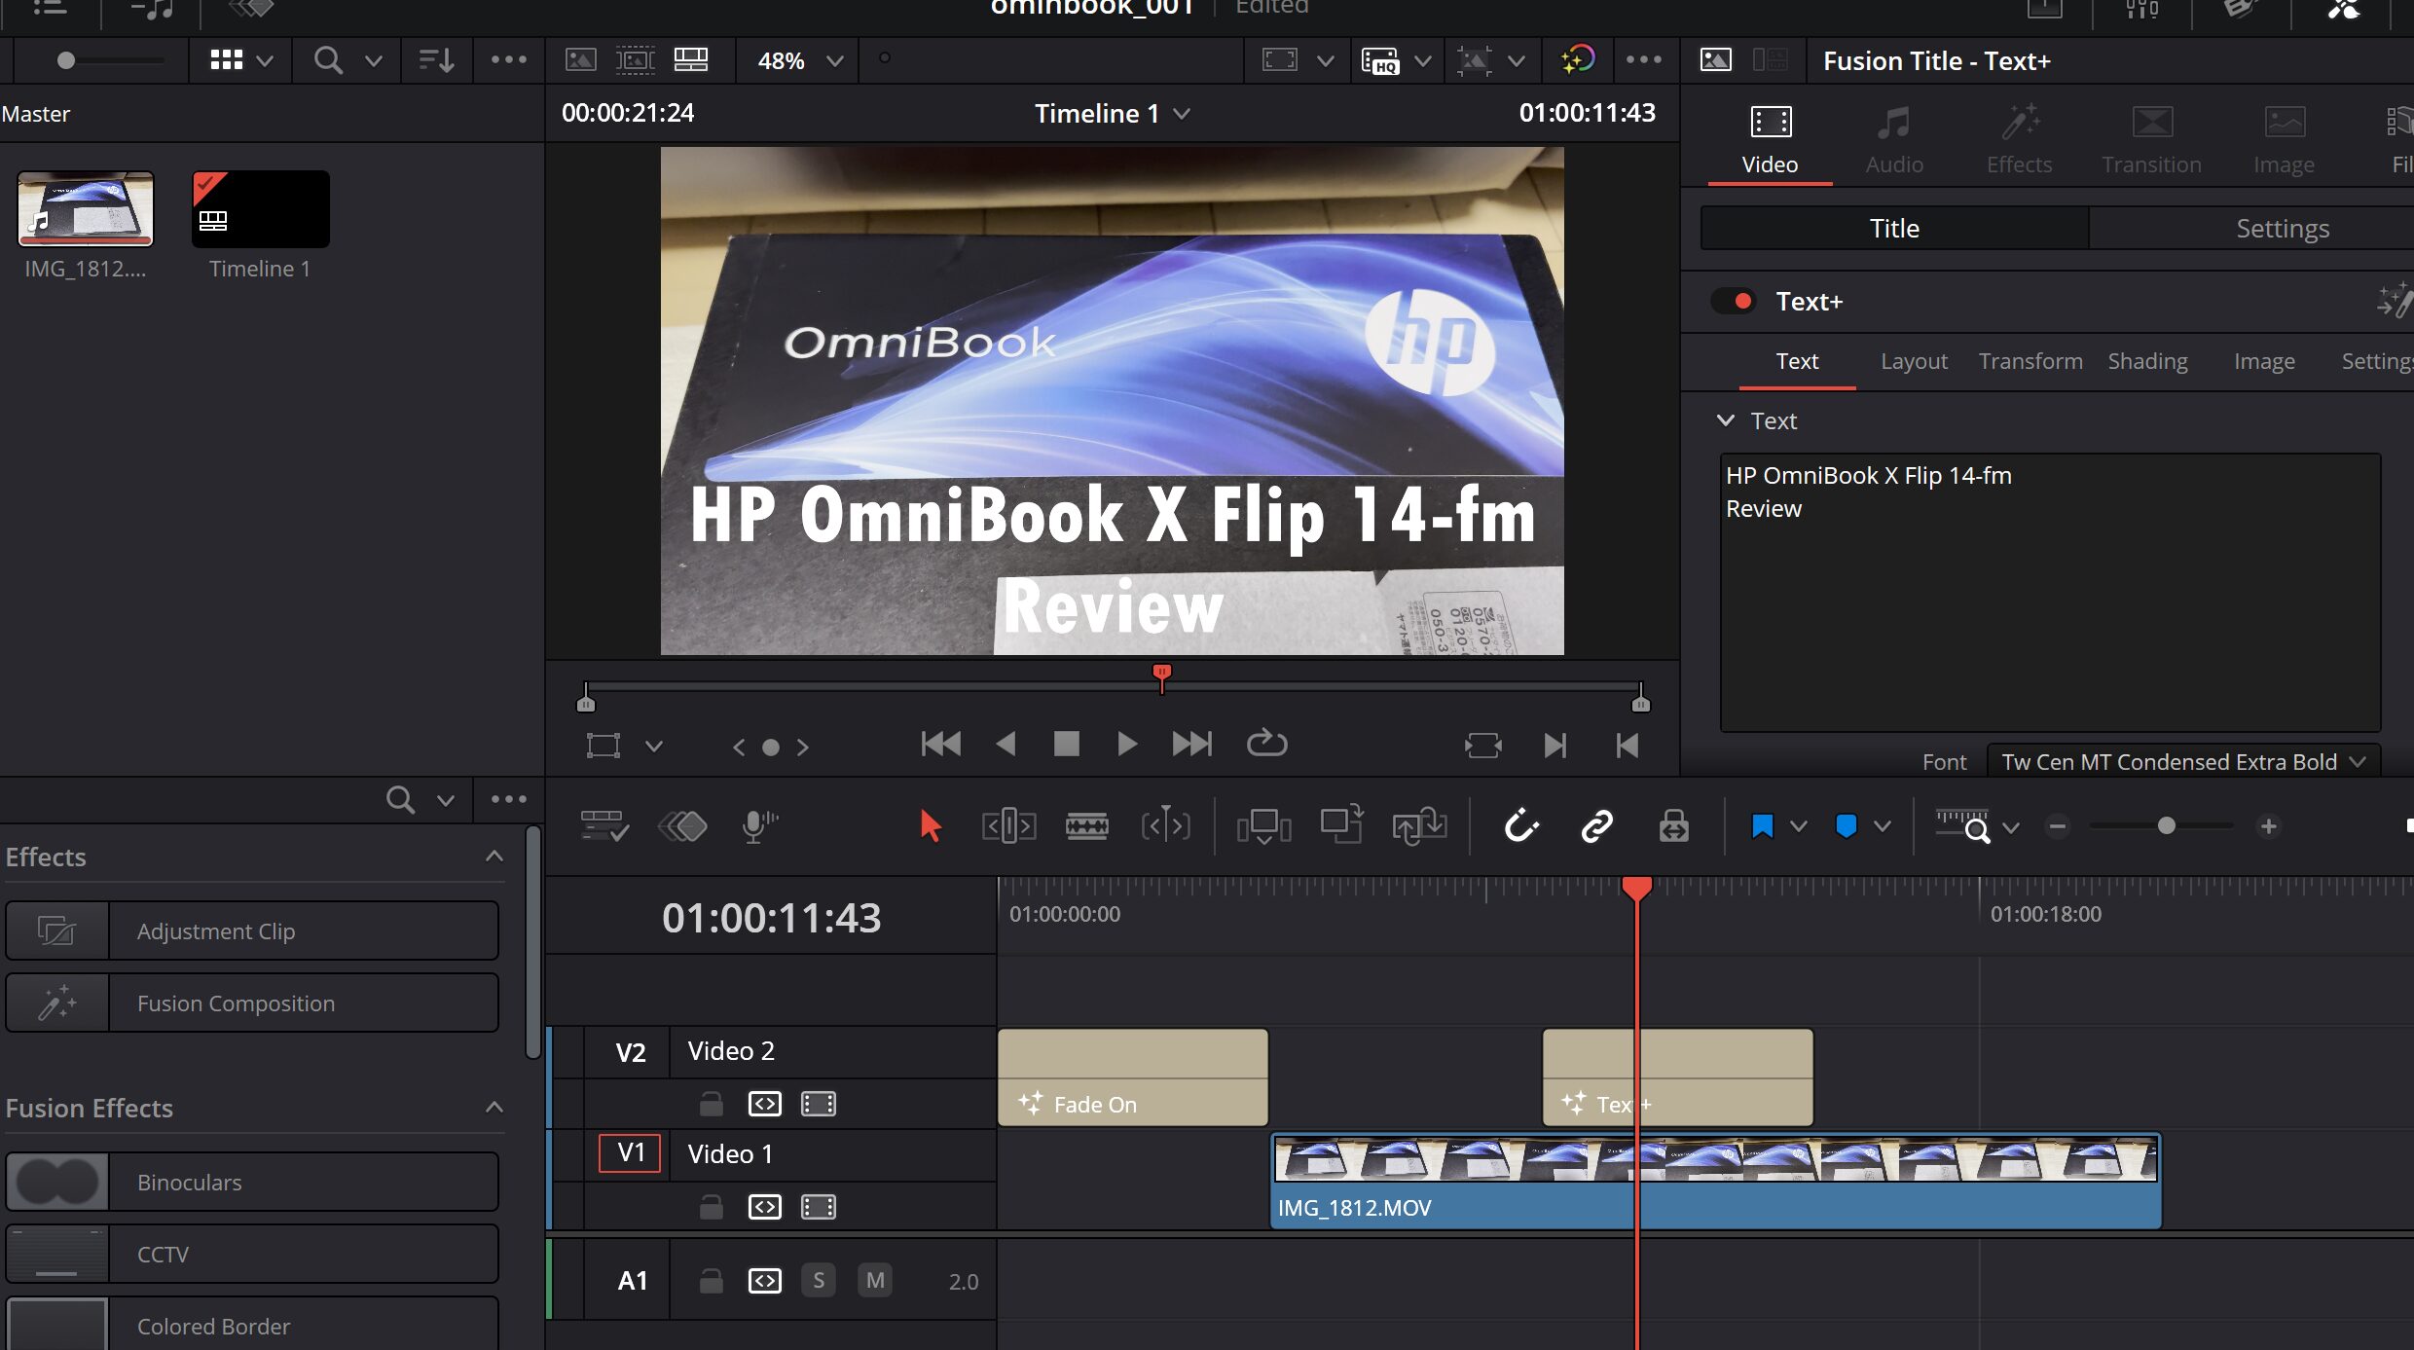The image size is (2414, 1350).
Task: Select Adjustment Clip effect
Action: (x=252, y=931)
